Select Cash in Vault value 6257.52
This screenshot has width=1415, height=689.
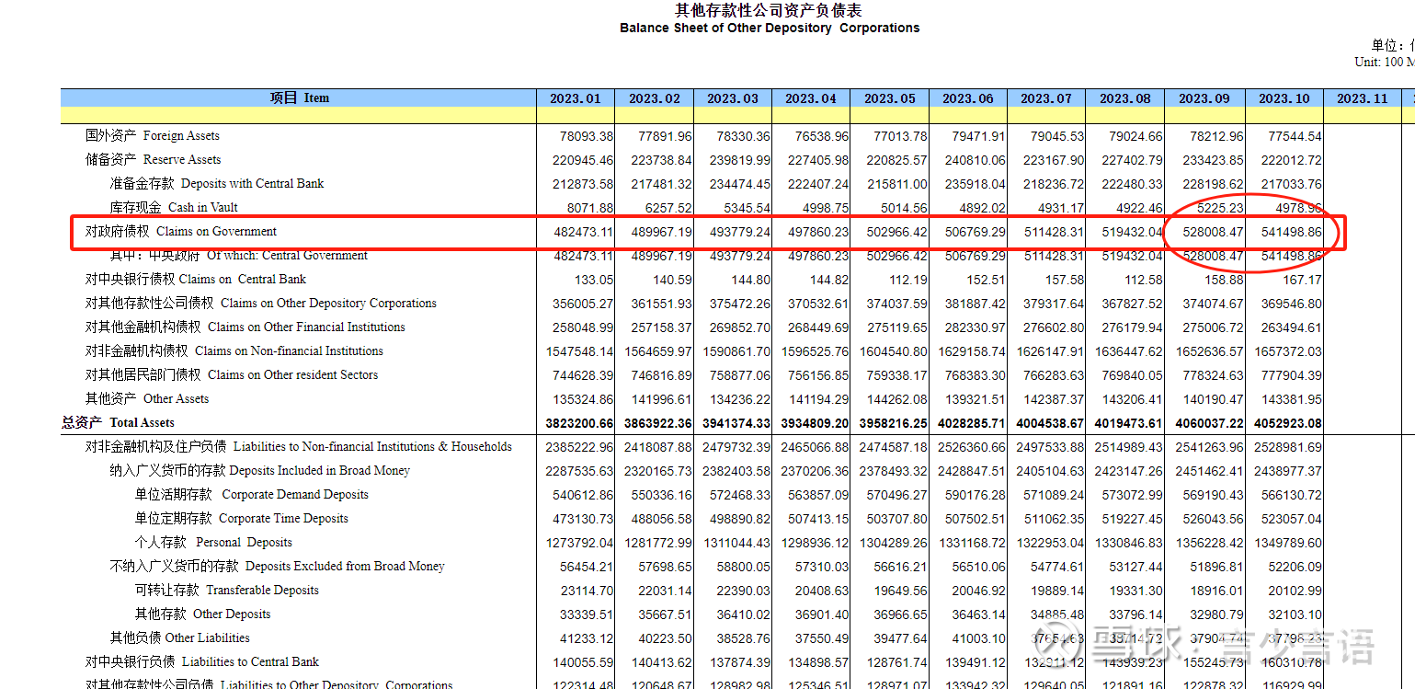tap(668, 208)
